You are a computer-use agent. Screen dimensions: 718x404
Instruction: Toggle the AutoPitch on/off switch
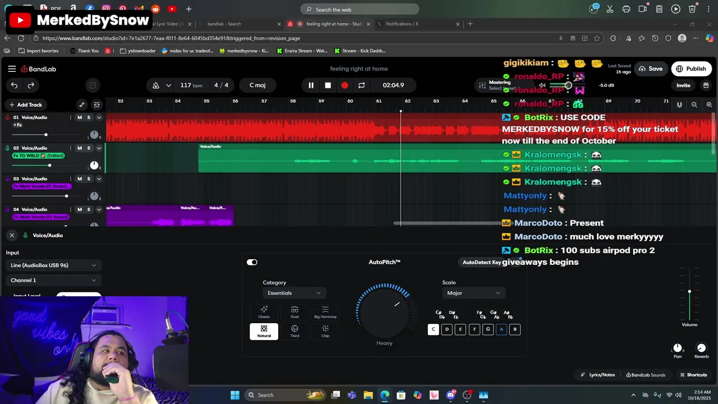coord(252,262)
